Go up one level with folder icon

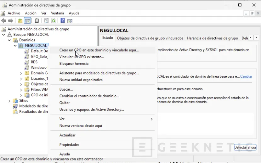pyautogui.click(x=20, y=21)
